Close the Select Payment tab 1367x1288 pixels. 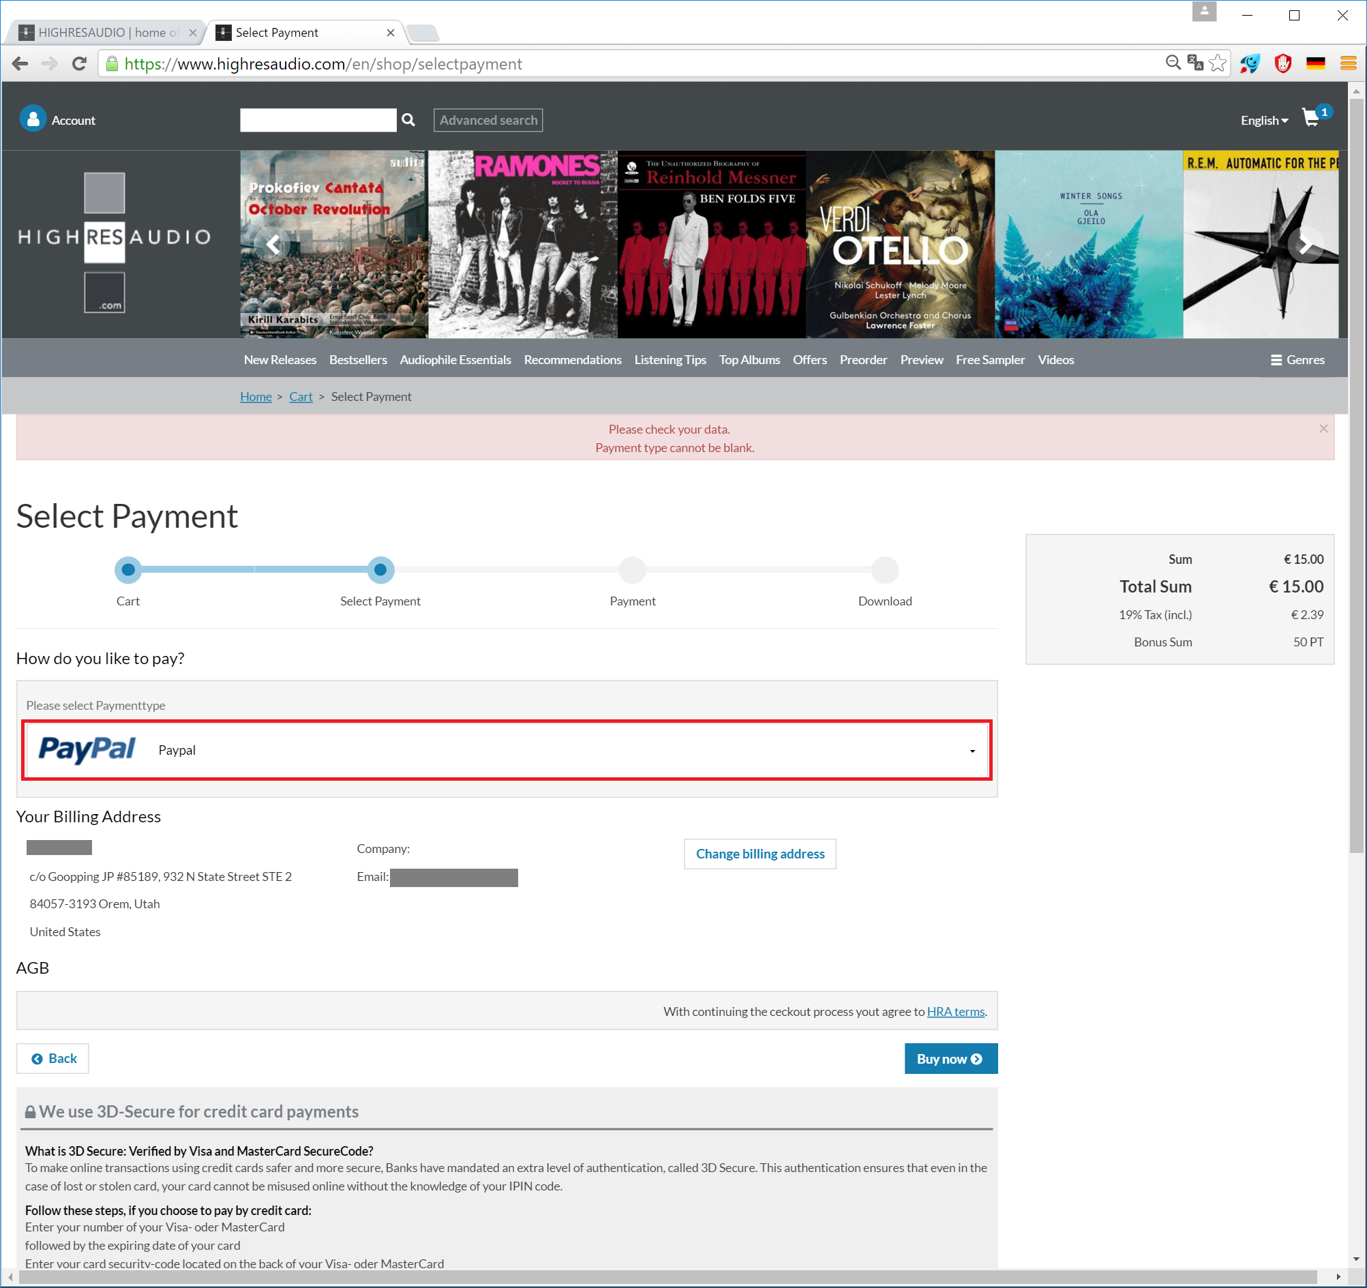click(x=391, y=32)
